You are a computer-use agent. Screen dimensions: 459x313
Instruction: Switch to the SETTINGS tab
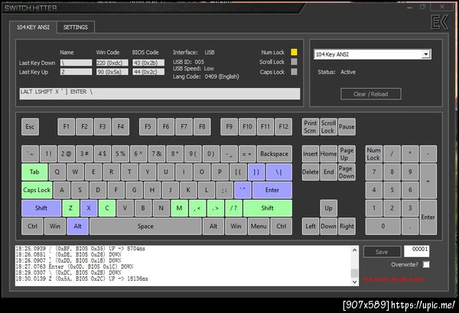(76, 28)
